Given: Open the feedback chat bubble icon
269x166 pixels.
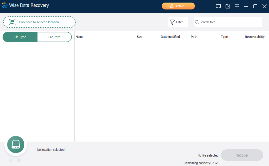Looking at the screenshot, I should [x=218, y=6].
